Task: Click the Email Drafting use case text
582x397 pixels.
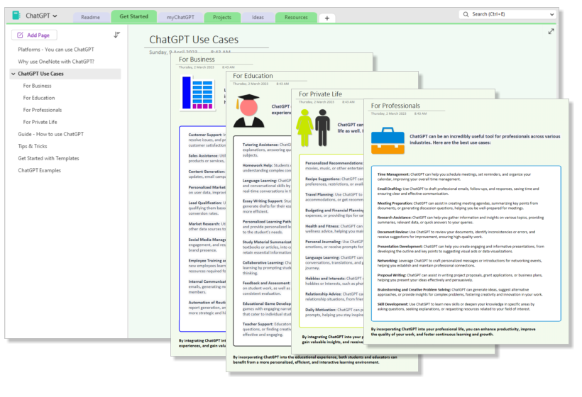Action: pyautogui.click(x=458, y=191)
